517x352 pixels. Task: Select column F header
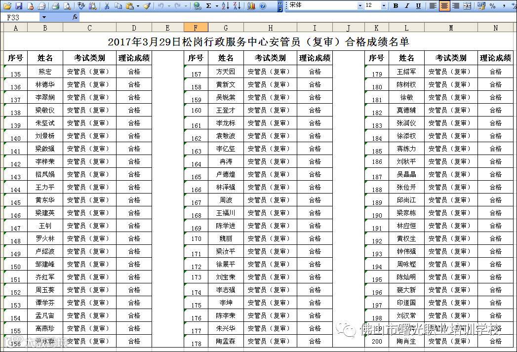coord(196,28)
